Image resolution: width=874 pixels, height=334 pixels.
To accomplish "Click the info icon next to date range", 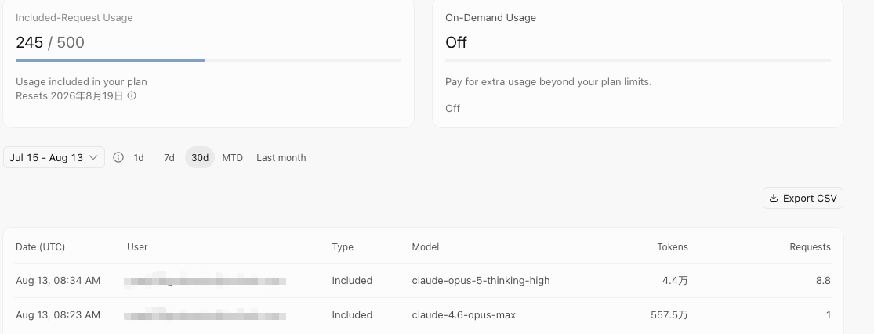I will click(118, 157).
